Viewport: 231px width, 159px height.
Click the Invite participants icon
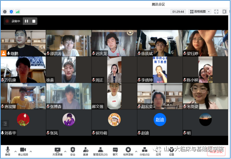click(85, 151)
